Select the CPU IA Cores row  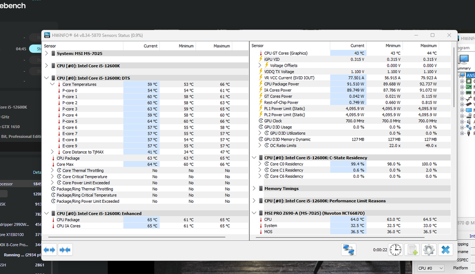point(145,226)
